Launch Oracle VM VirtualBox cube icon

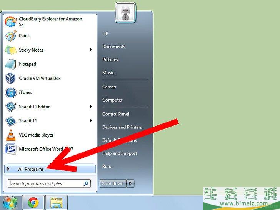point(10,78)
